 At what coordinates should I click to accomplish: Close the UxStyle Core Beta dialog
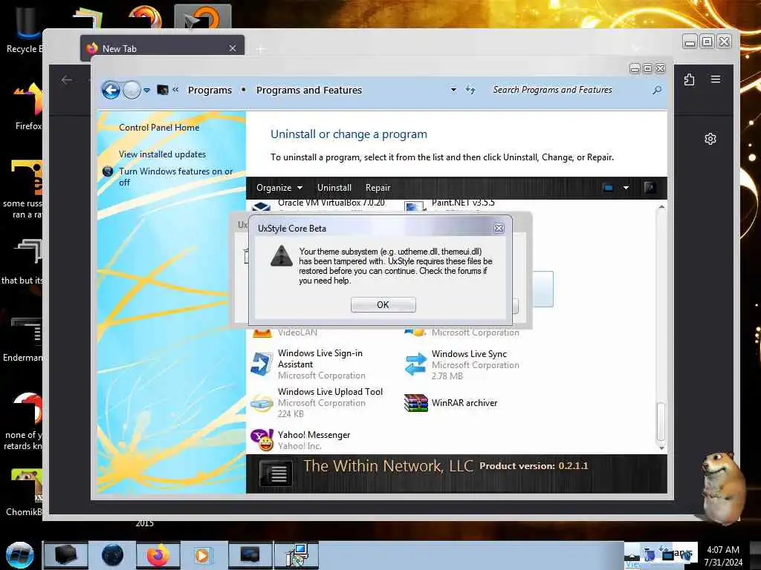[499, 229]
